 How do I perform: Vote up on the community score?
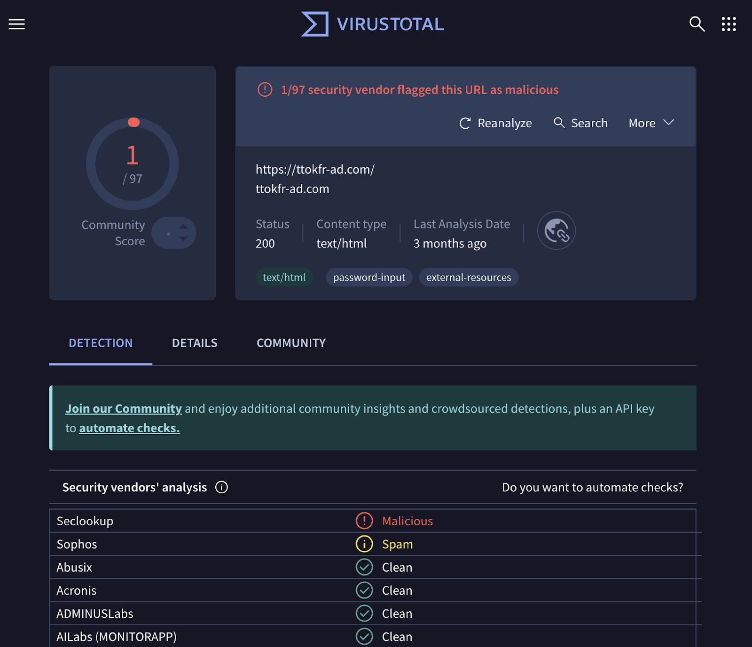pyautogui.click(x=183, y=227)
